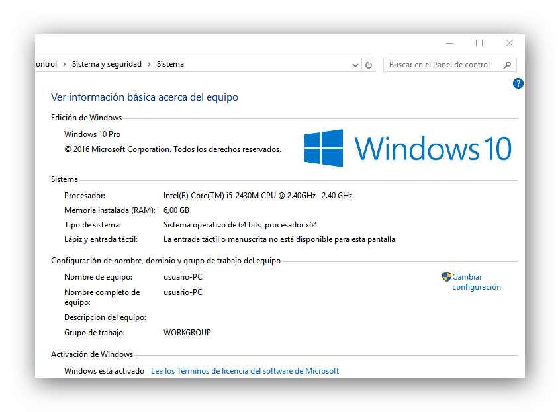The image size is (560, 412).
Task: Click the RAM value '6,00 GB'
Action: 177,210
